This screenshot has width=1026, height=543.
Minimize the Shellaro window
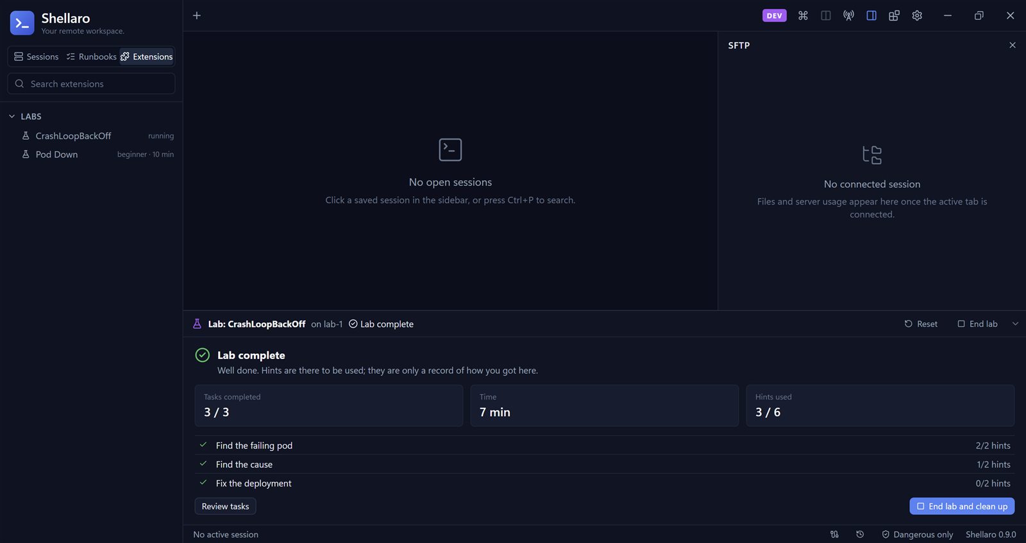coord(948,15)
